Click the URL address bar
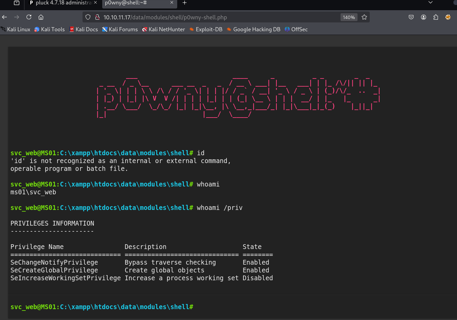 (217, 17)
